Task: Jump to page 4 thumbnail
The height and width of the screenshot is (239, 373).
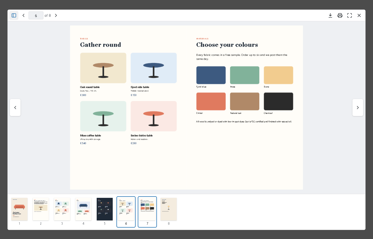Action: point(83,209)
